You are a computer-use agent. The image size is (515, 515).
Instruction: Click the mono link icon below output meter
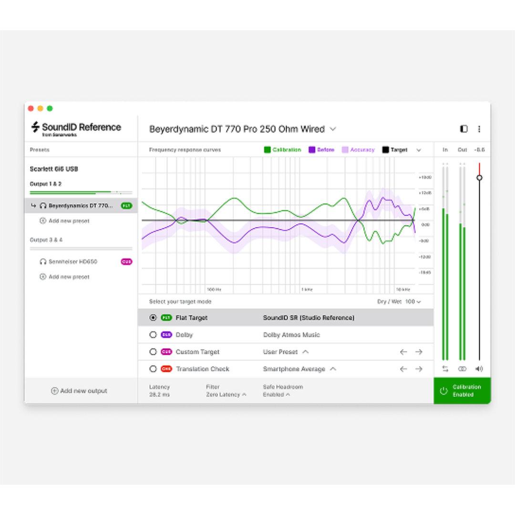pyautogui.click(x=462, y=369)
